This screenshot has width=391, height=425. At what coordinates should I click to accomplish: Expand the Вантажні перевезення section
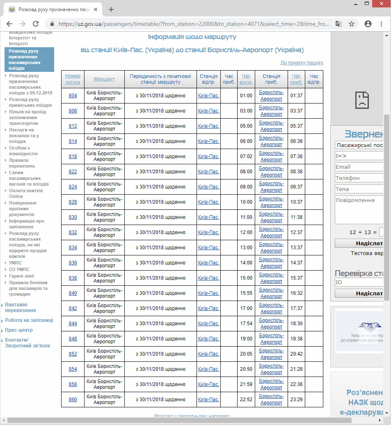tap(20, 308)
